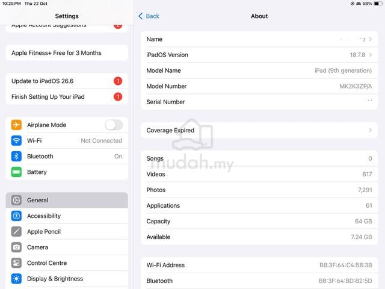Tap the Accessibility icon
The width and height of the screenshot is (385, 289).
coord(16,216)
